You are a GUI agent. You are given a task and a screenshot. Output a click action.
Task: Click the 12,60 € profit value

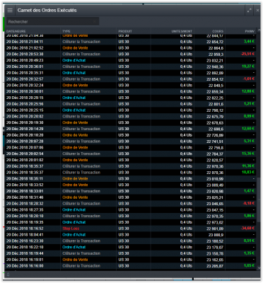248,129
